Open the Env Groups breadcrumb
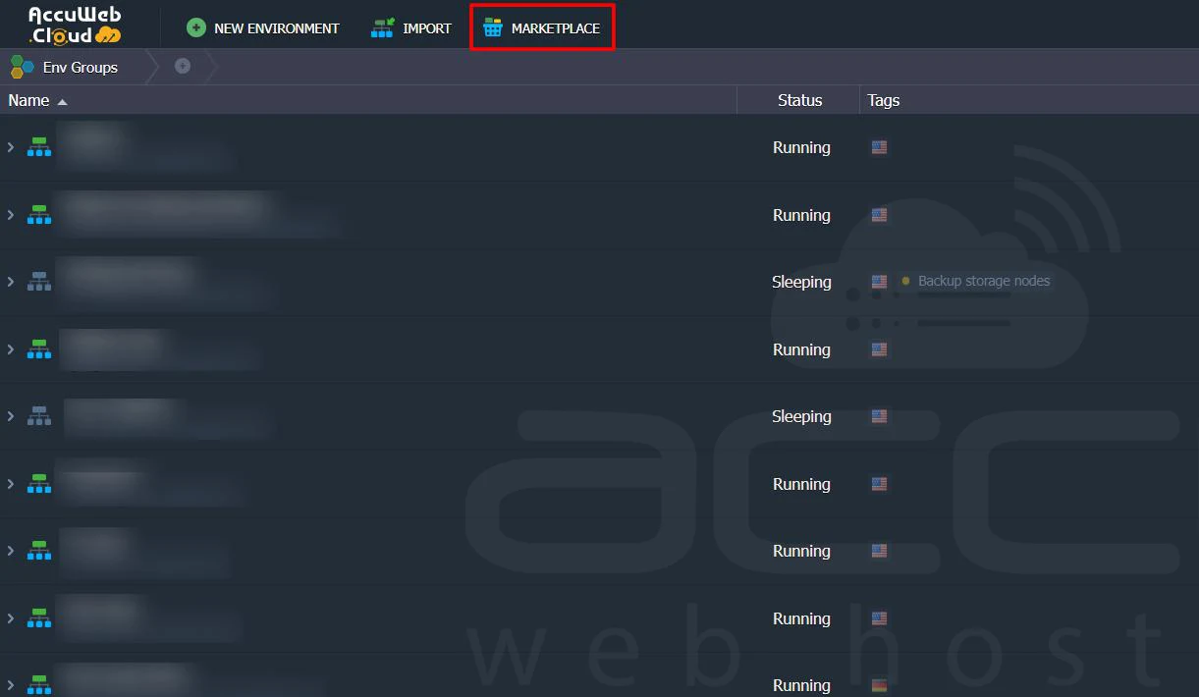1199x697 pixels. point(80,67)
